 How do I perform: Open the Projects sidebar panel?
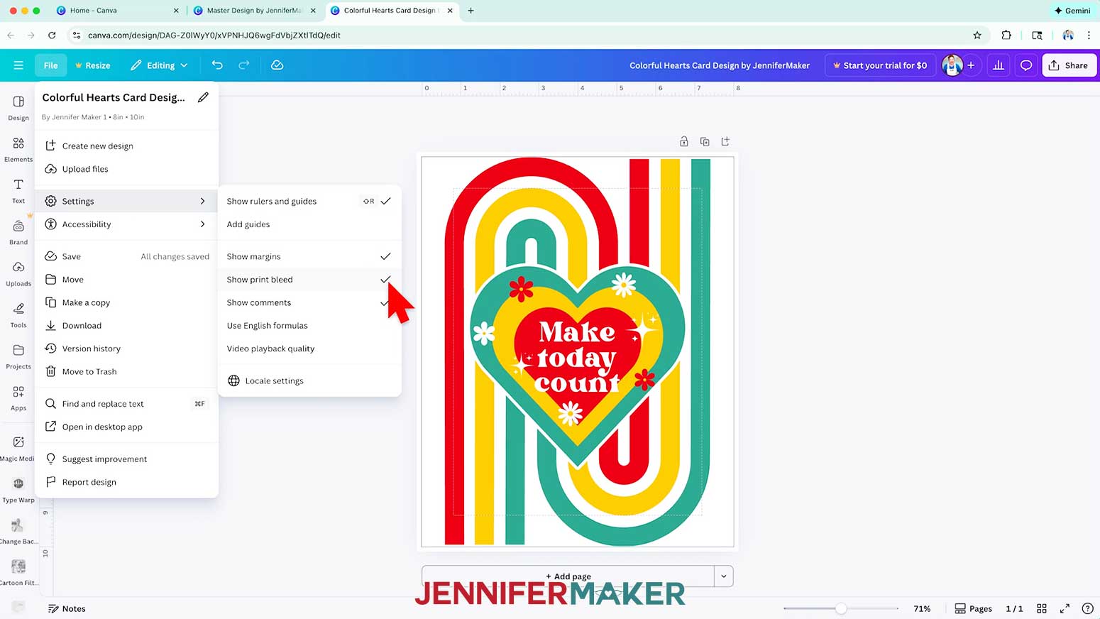(x=18, y=356)
